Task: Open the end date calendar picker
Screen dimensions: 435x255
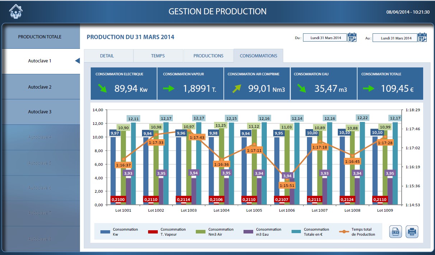Action: 422,37
